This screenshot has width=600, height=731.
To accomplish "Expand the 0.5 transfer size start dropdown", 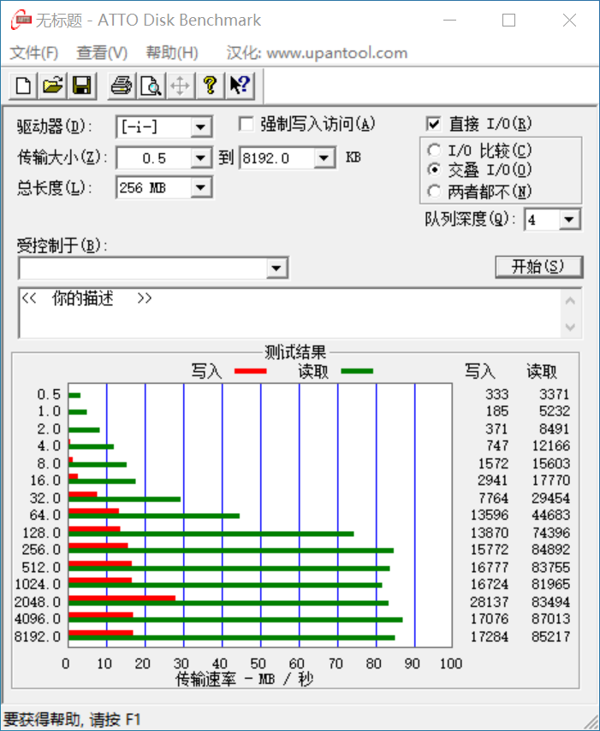I will tap(200, 158).
